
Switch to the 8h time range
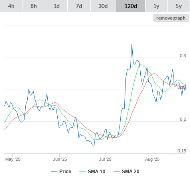coord(34,6)
